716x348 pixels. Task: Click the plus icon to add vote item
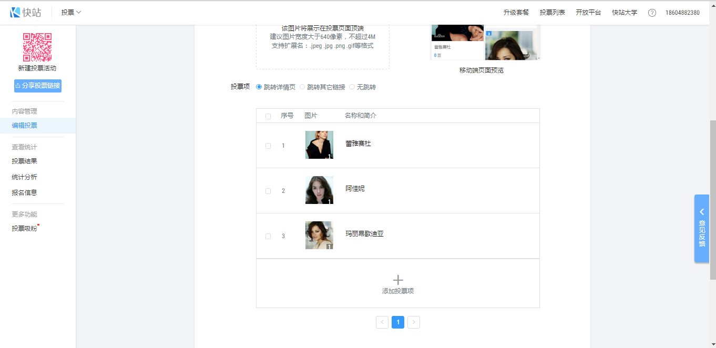(398, 280)
